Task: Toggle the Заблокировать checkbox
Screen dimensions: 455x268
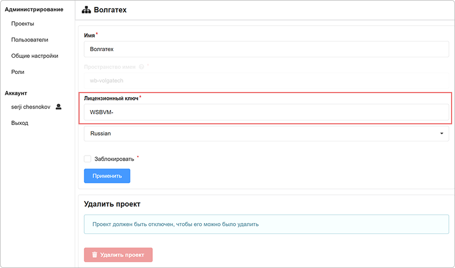Action: click(x=88, y=159)
